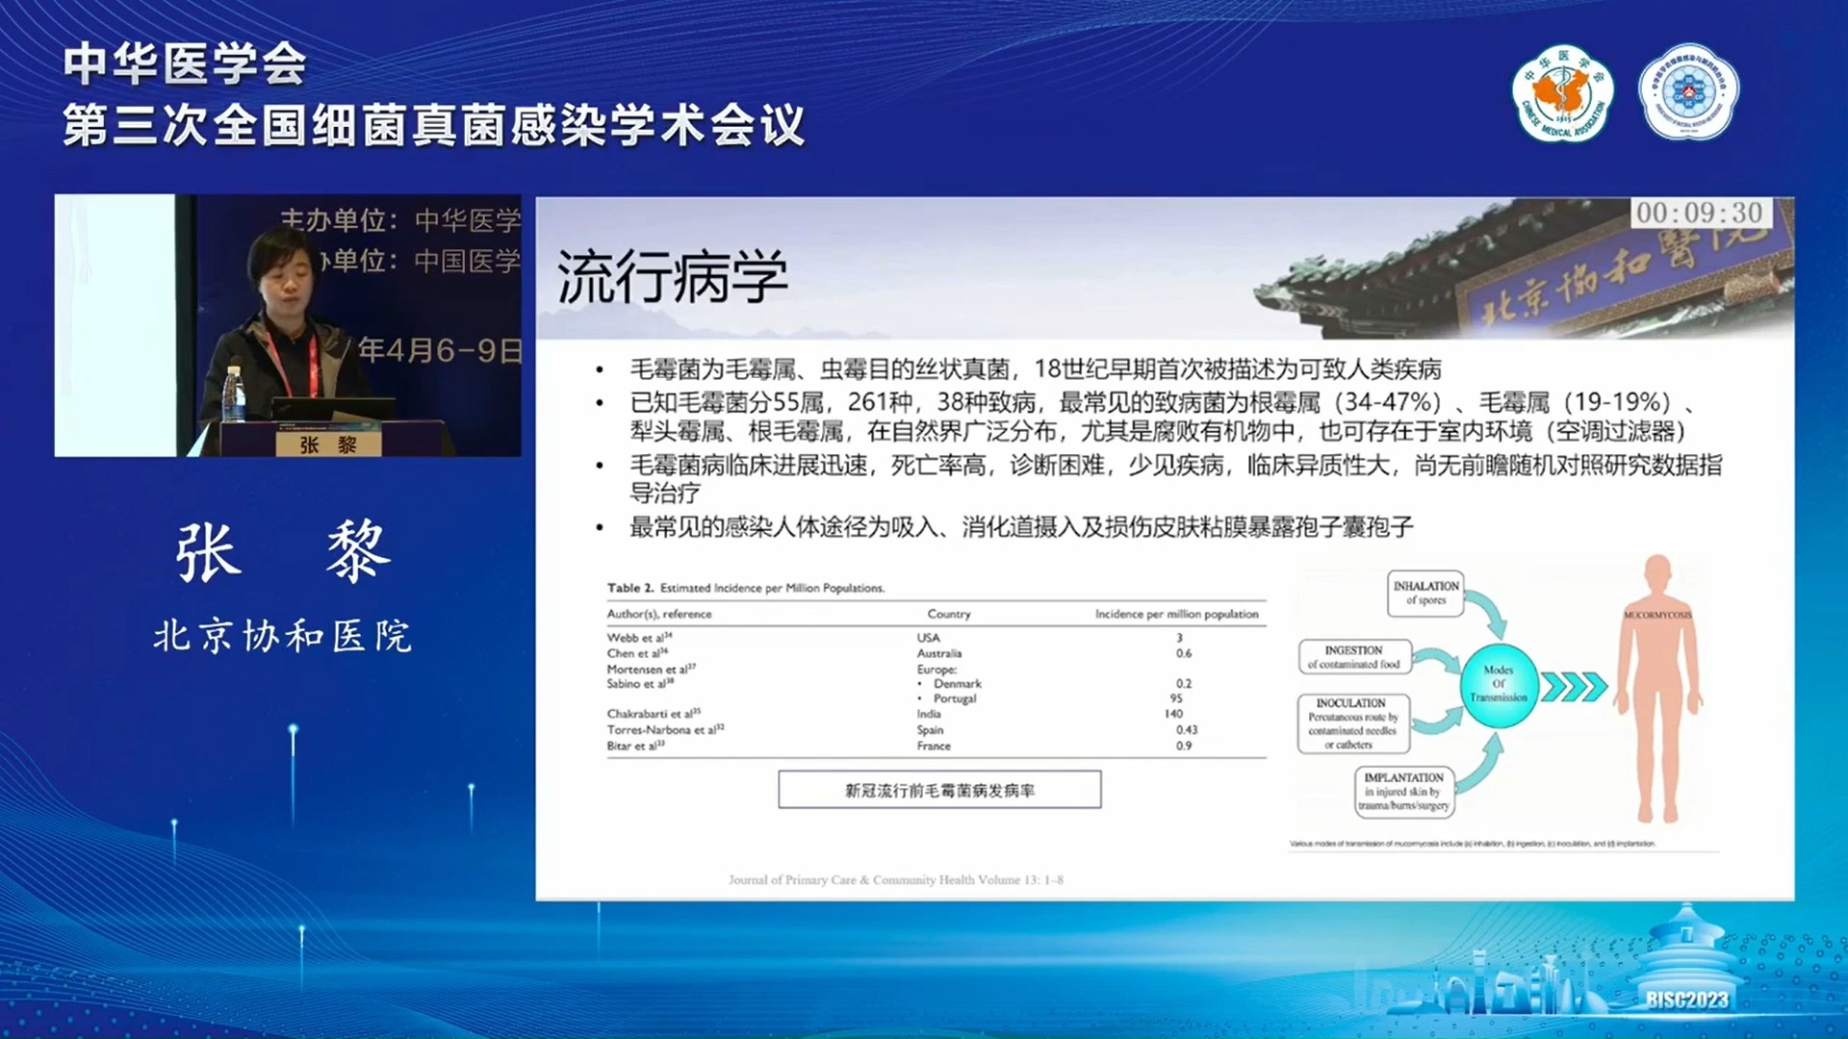This screenshot has height=1039, width=1848.
Task: Click the Denmark country entry
Action: click(957, 683)
